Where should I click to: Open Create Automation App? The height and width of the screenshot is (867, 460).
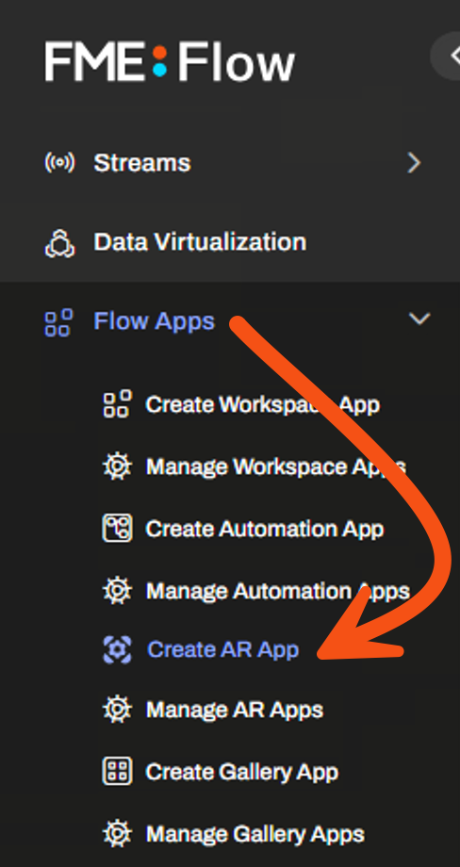[x=265, y=529]
